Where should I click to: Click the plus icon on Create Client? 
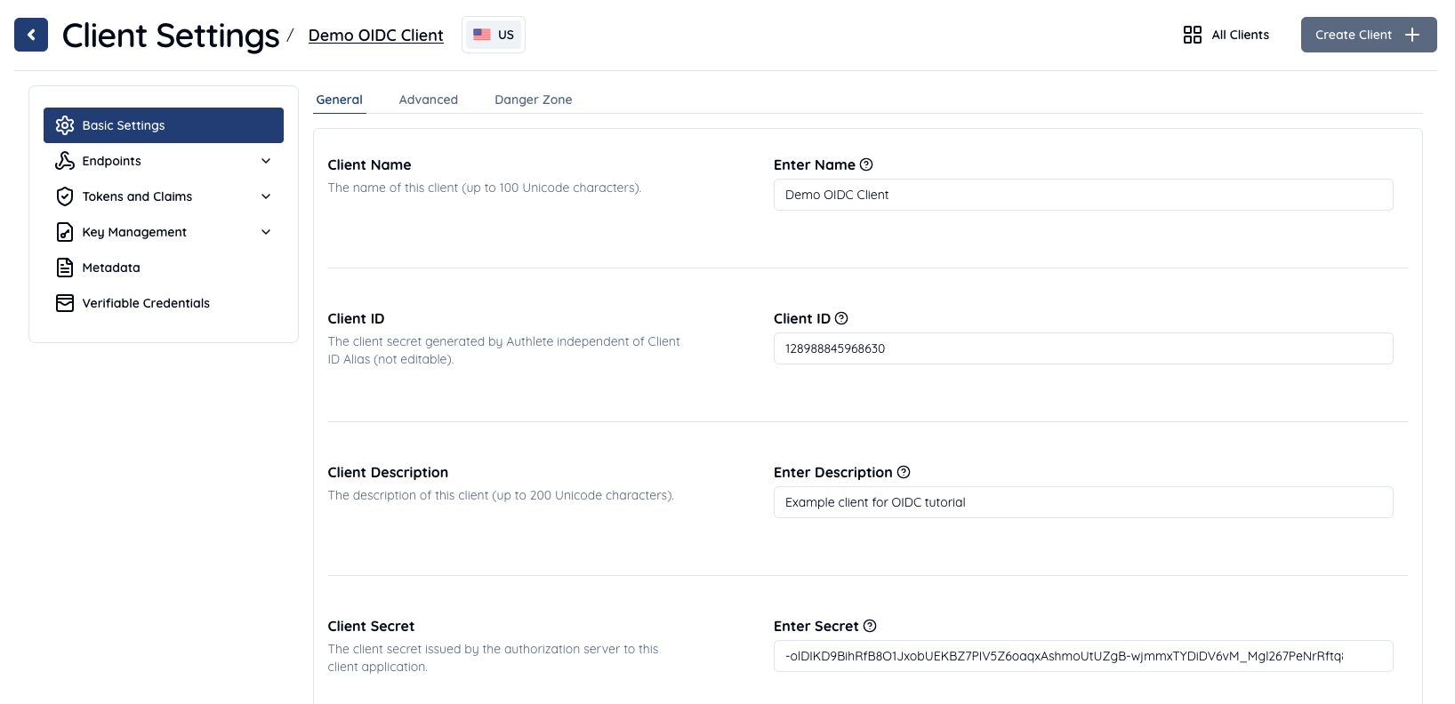(1412, 35)
